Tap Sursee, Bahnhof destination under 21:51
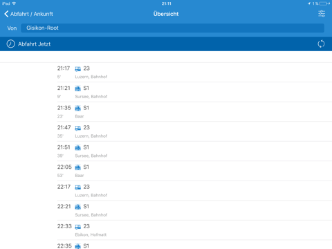 (x=91, y=156)
